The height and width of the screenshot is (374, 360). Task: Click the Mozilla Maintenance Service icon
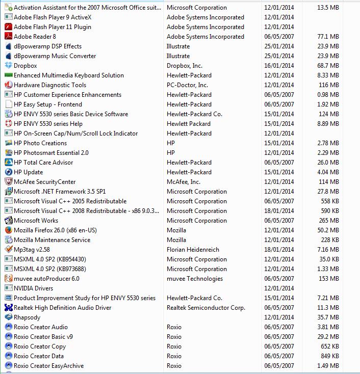pos(9,239)
